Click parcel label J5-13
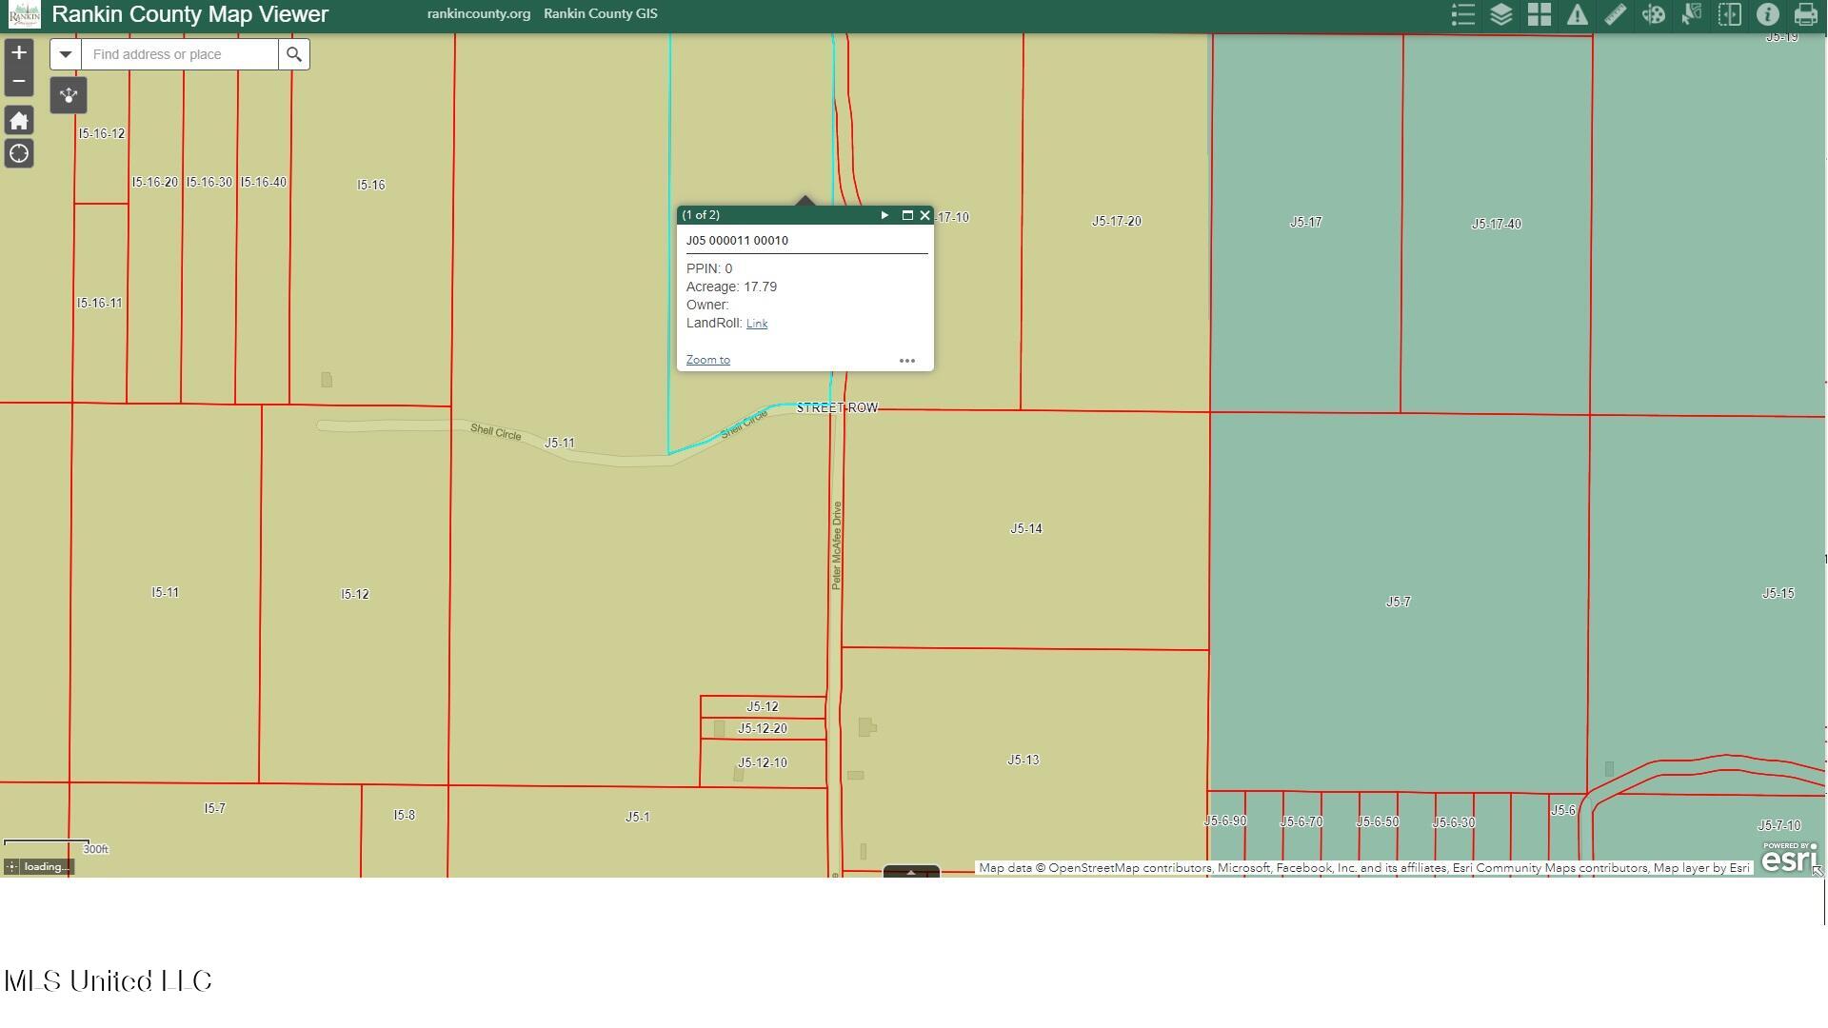 tap(1023, 761)
